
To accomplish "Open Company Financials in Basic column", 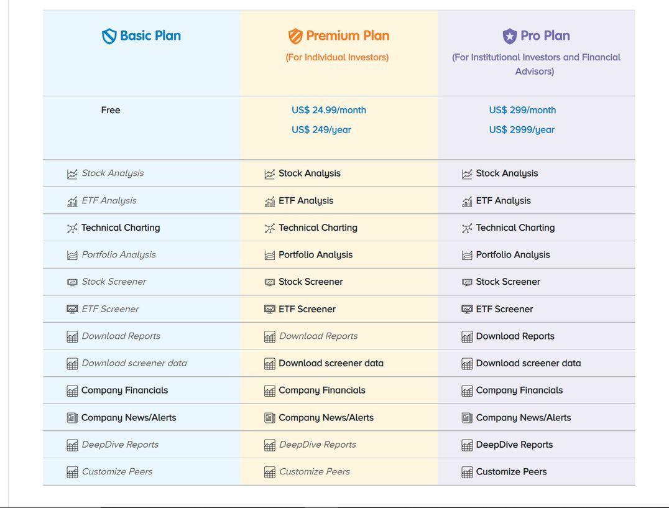I will (x=124, y=390).
